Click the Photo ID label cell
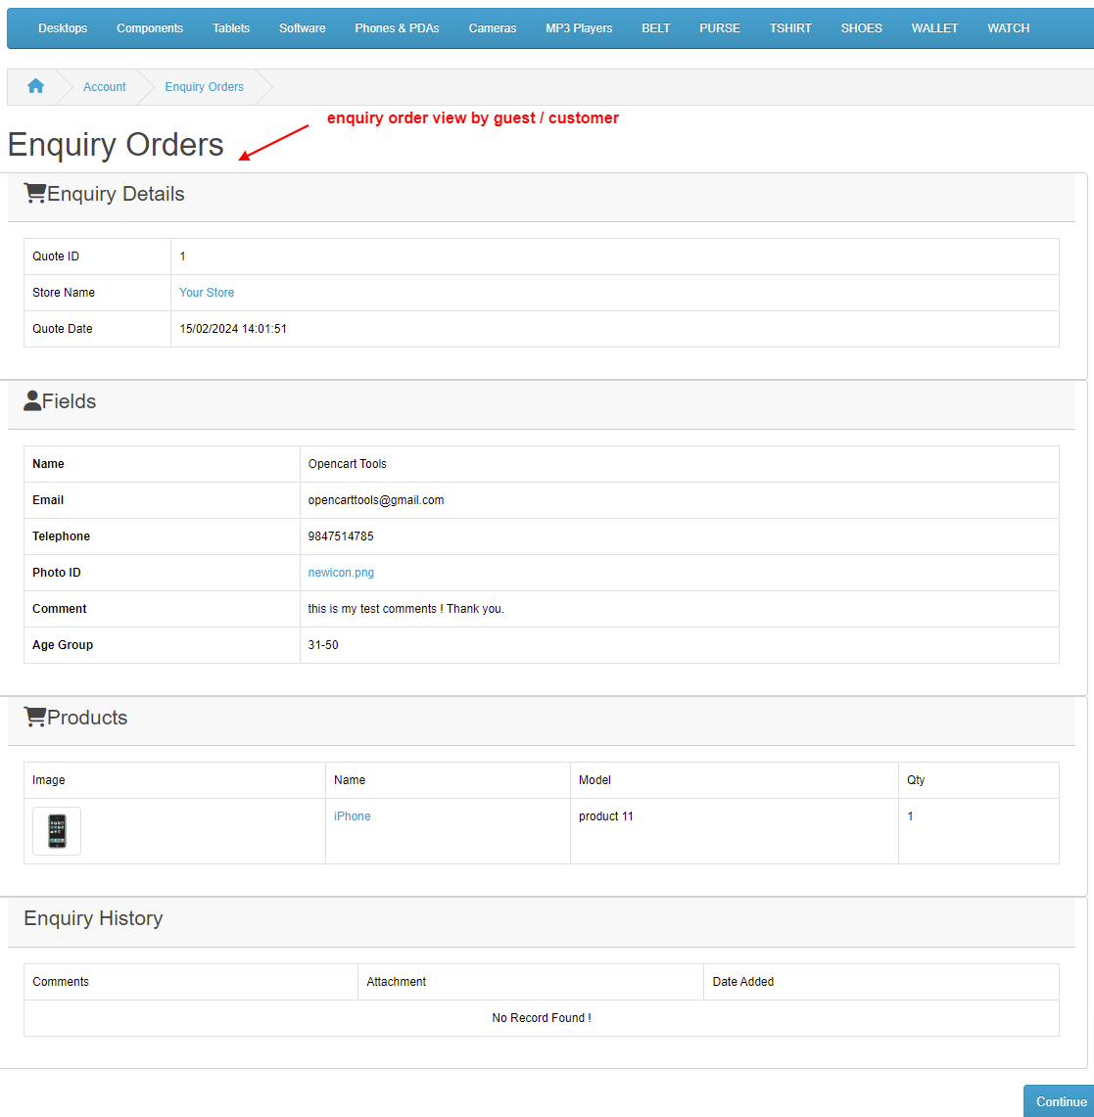The width and height of the screenshot is (1094, 1117). pyautogui.click(x=162, y=573)
